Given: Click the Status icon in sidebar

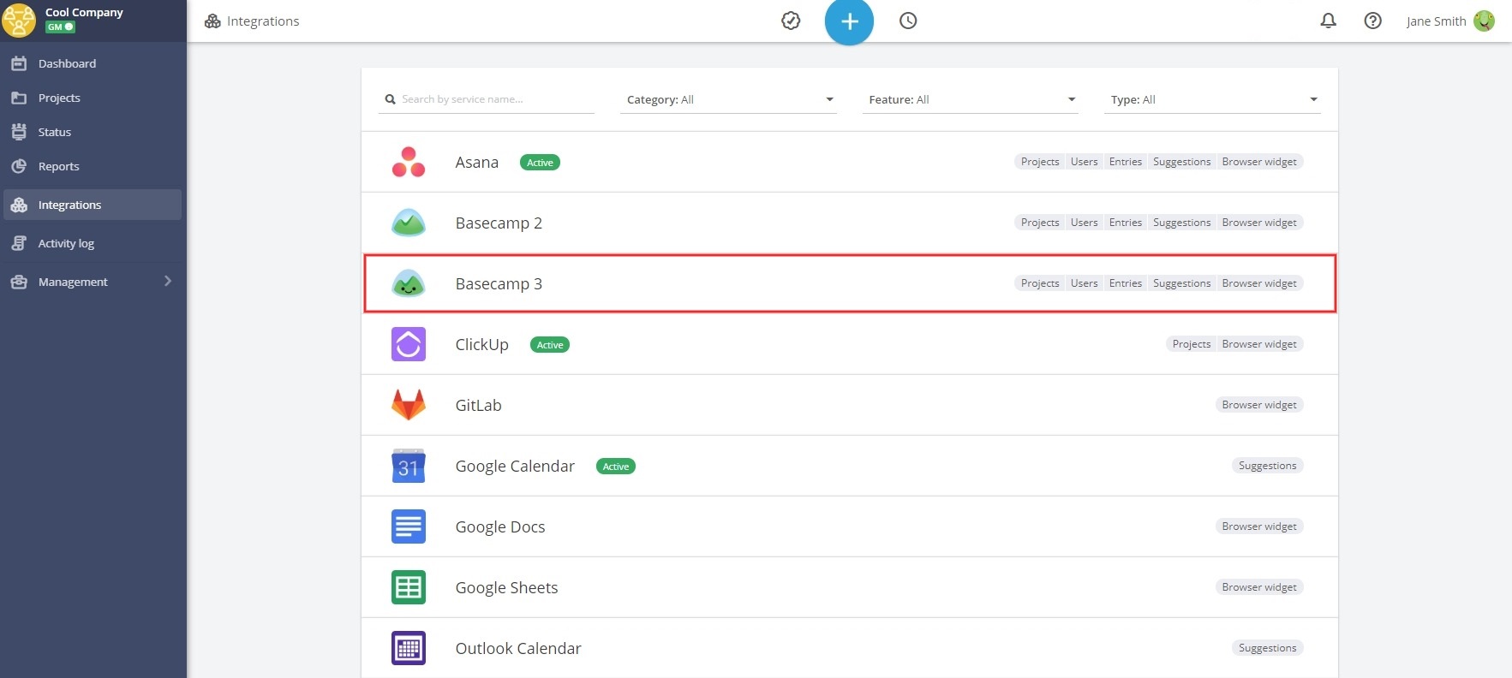Looking at the screenshot, I should pos(19,132).
